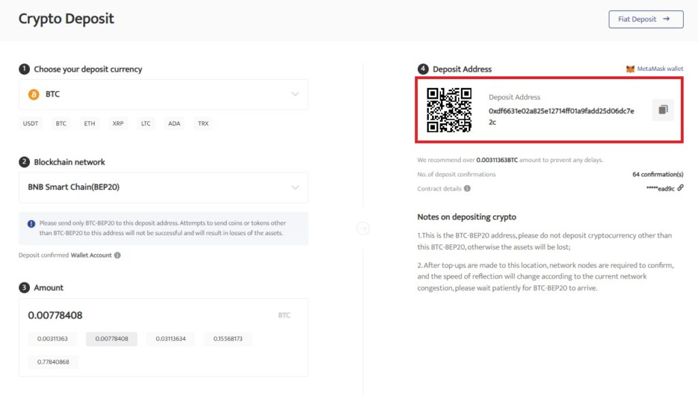Viewport: 698px width, 416px height.
Task: Click the Contract details label
Action: pyautogui.click(x=440, y=189)
